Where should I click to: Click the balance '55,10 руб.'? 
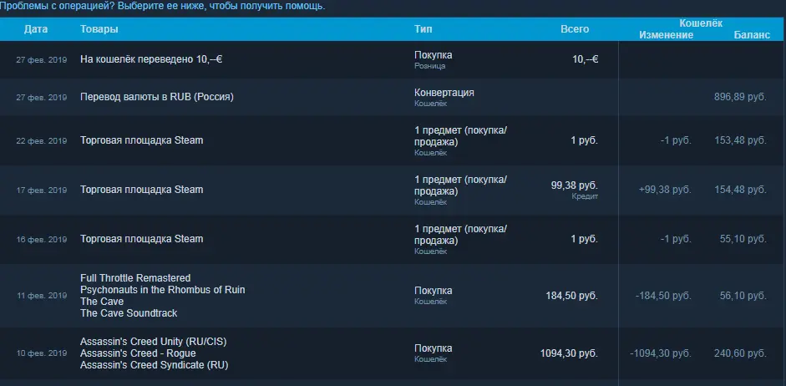click(743, 239)
